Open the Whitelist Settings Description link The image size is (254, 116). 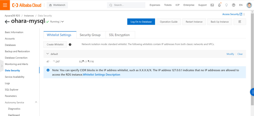point(101,75)
